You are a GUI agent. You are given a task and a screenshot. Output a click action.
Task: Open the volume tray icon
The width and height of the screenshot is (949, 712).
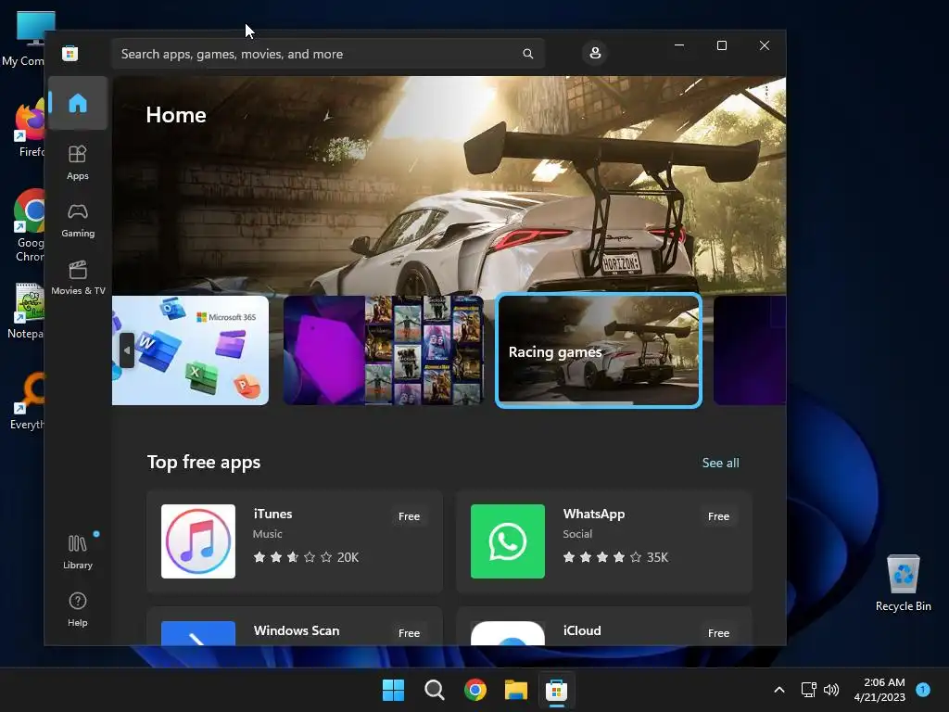831,690
